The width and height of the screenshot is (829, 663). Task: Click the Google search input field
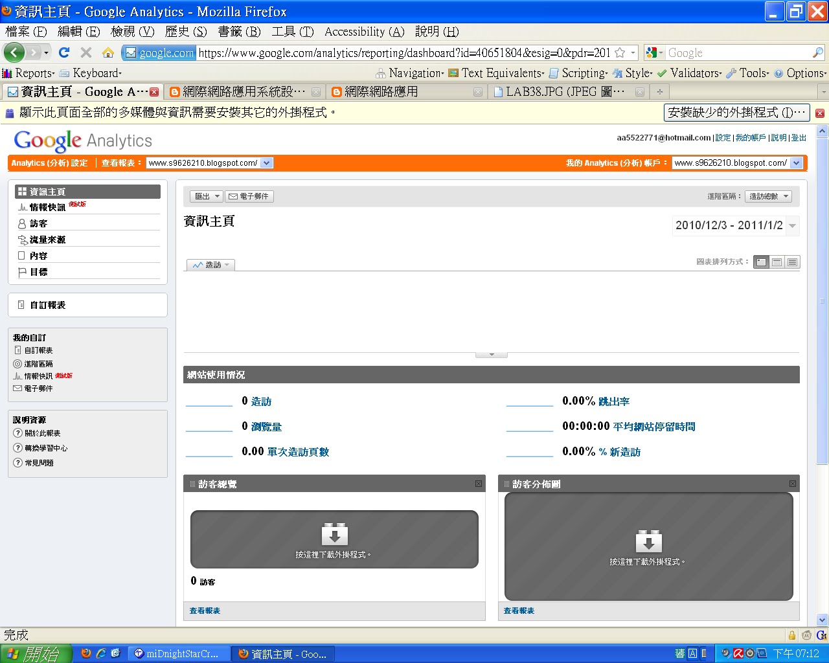pos(738,52)
